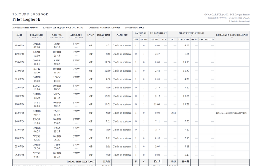Click PIC time 8:10 on 13/07/26 row
The height and width of the screenshot is (166, 262).
pyautogui.click(x=174, y=113)
